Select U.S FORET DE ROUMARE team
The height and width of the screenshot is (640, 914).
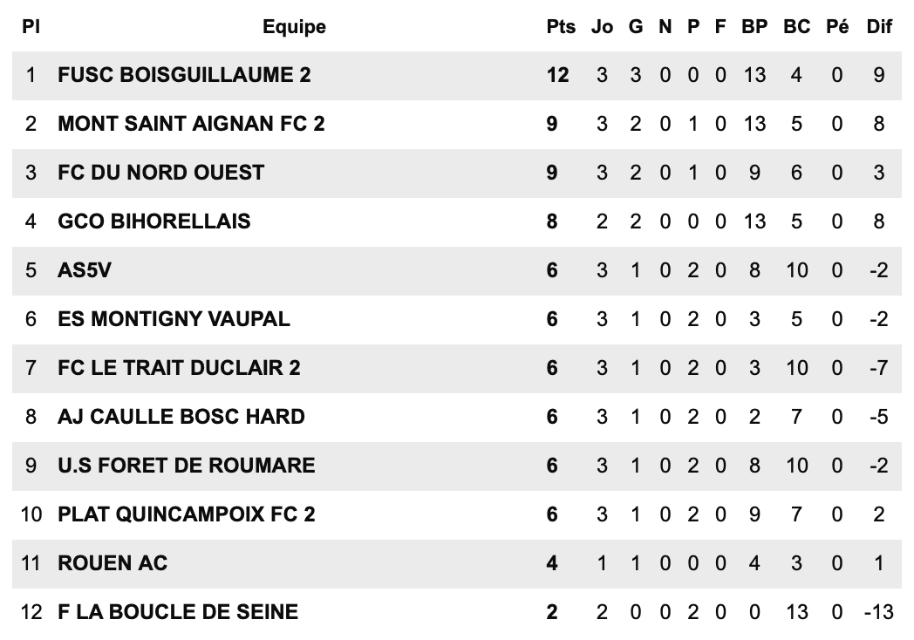pyautogui.click(x=186, y=466)
